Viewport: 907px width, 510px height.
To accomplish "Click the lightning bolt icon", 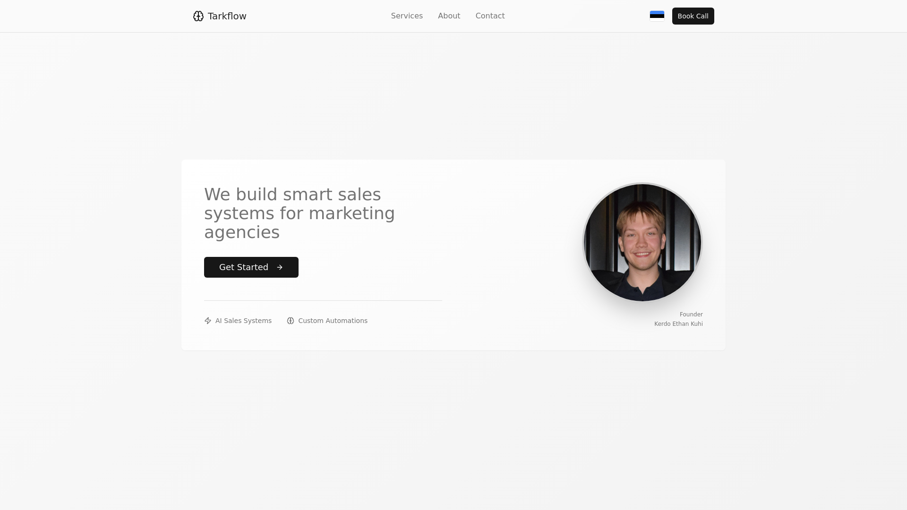I will click(208, 321).
